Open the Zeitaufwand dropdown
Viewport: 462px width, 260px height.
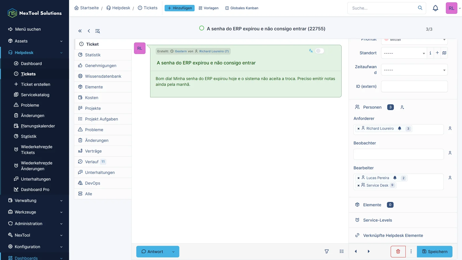[414, 70]
